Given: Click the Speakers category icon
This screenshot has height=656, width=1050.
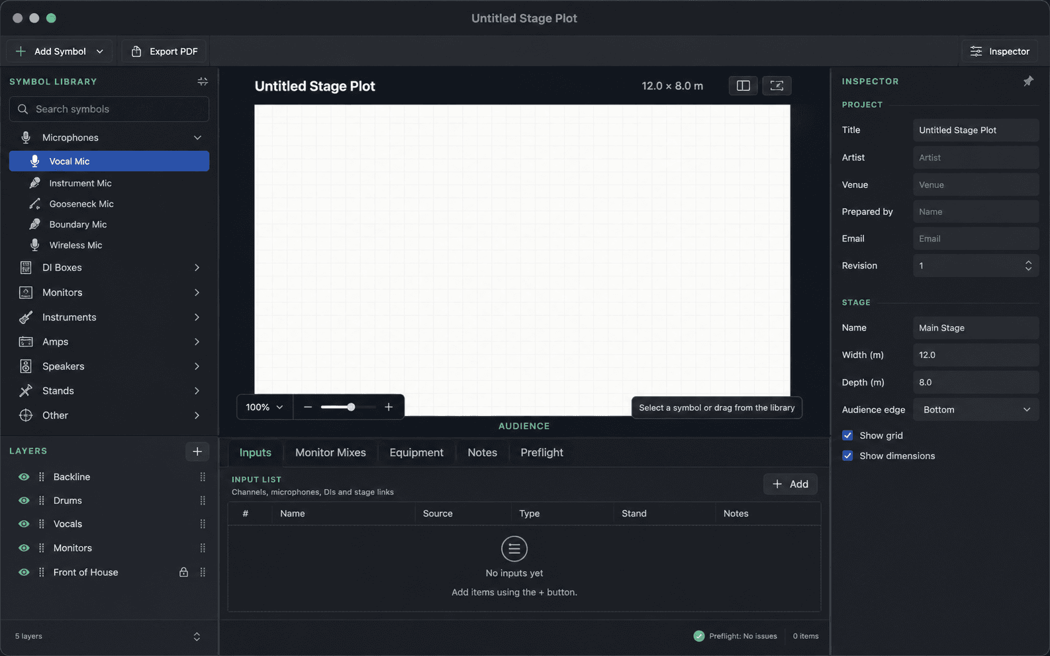Looking at the screenshot, I should (26, 366).
